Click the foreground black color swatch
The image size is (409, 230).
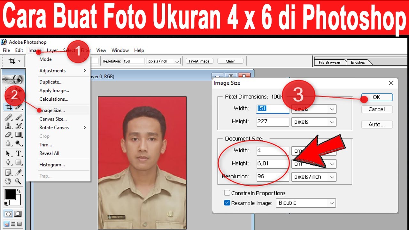10,195
